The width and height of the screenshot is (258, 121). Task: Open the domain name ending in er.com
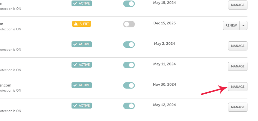point(6,85)
